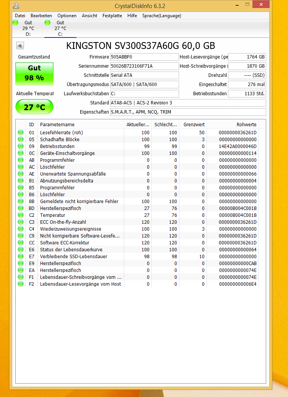Click the status icon of ID EA Herstellerspezifisch

(x=21, y=270)
